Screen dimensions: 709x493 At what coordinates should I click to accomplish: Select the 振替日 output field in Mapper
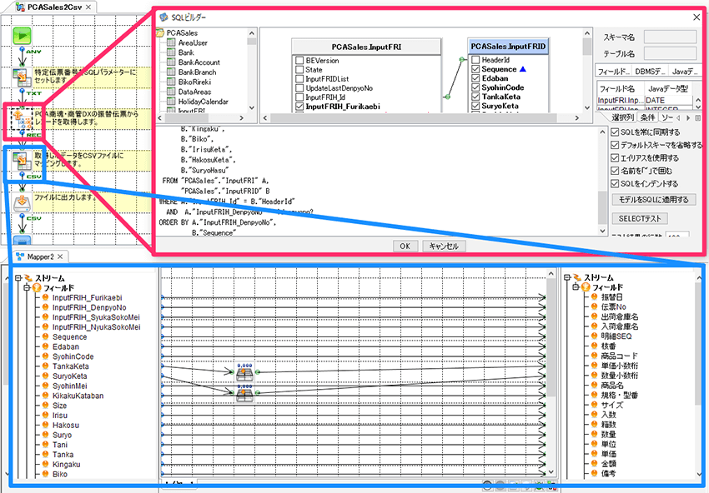coord(611,297)
